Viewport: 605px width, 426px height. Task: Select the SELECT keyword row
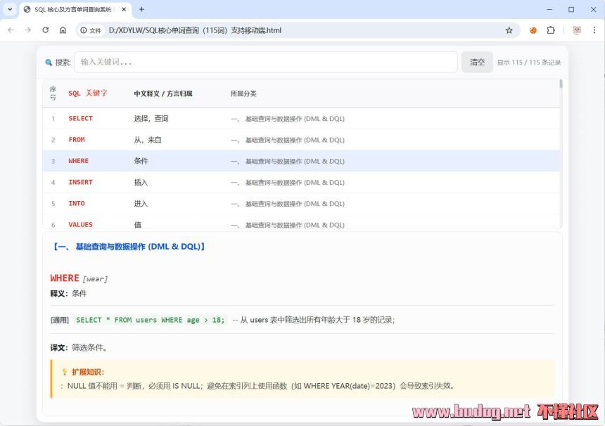coord(301,118)
